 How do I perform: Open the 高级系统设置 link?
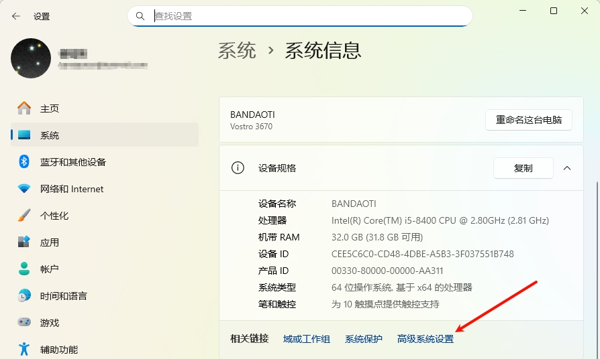click(x=425, y=339)
